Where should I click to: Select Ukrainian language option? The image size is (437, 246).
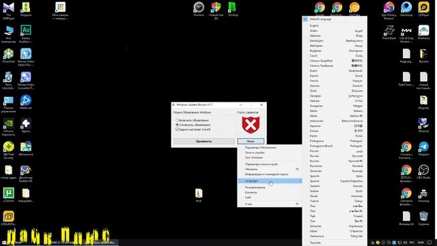point(335,226)
